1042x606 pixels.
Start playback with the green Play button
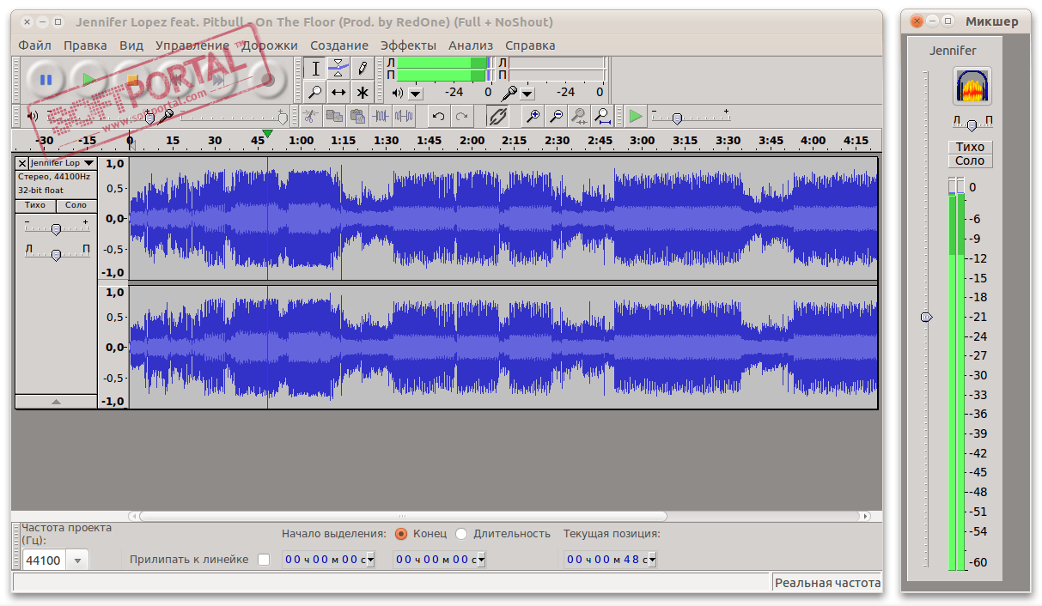point(88,80)
